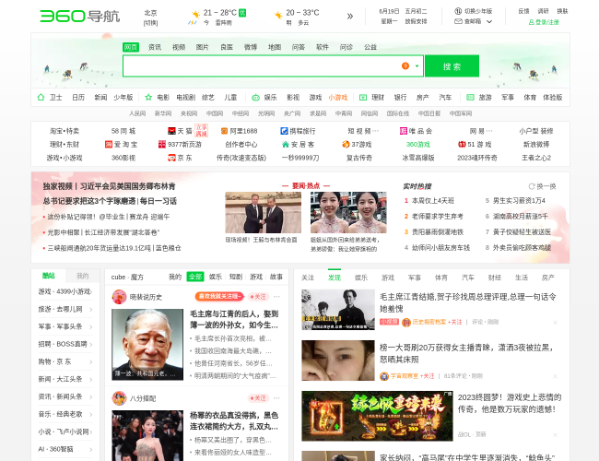Screen dimensions: 599x461
Task: Toggle 关注 for 晓装说历史
Action: pyautogui.click(x=258, y=297)
